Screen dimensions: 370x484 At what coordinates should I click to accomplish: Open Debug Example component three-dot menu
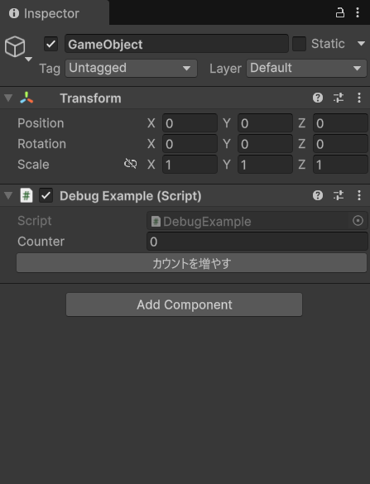359,195
